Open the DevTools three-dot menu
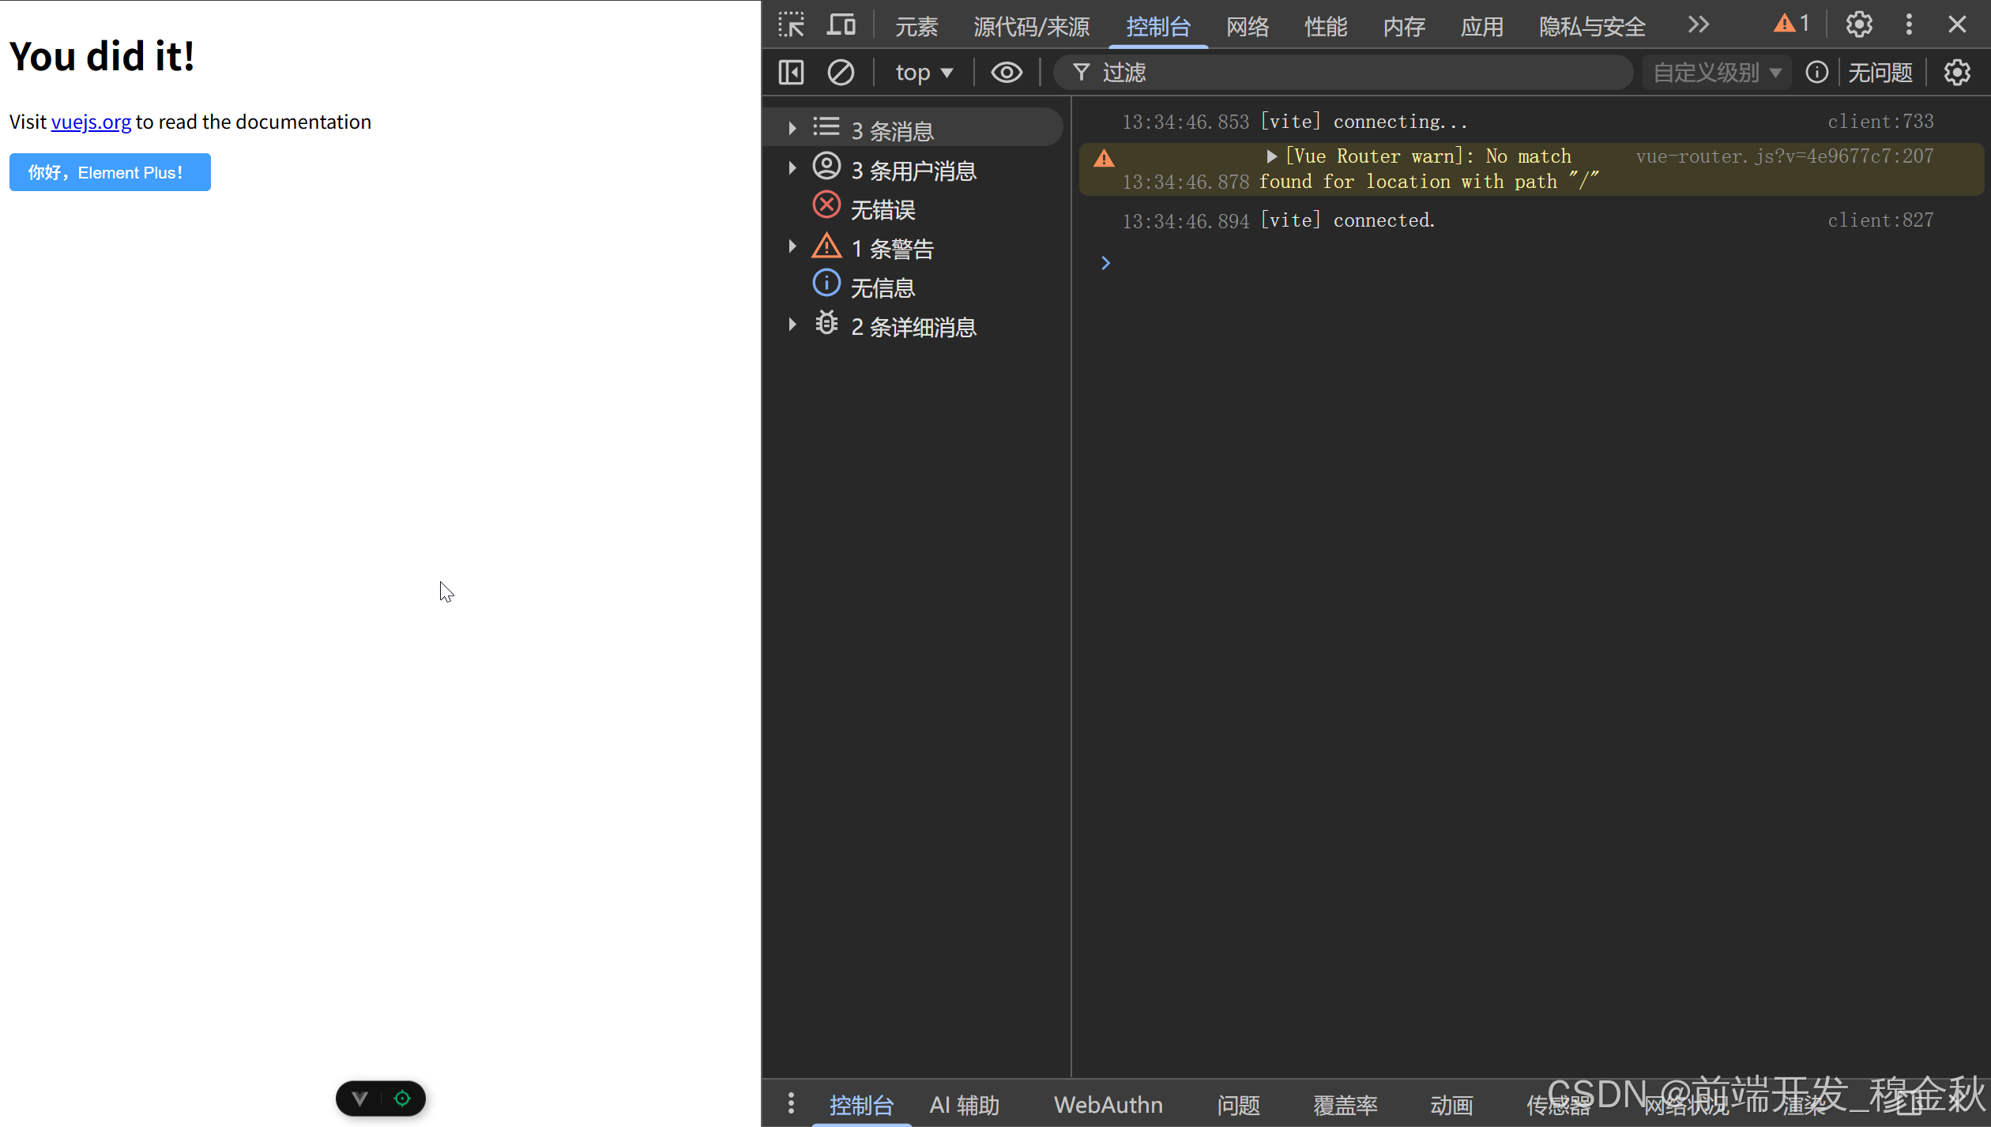This screenshot has width=1991, height=1127. (x=1909, y=25)
